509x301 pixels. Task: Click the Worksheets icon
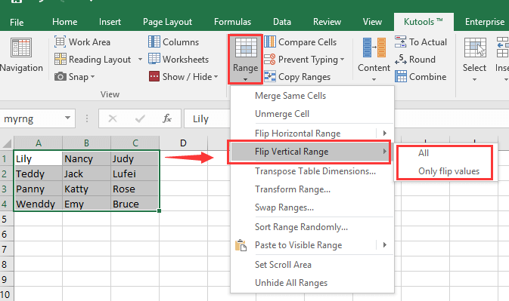154,60
